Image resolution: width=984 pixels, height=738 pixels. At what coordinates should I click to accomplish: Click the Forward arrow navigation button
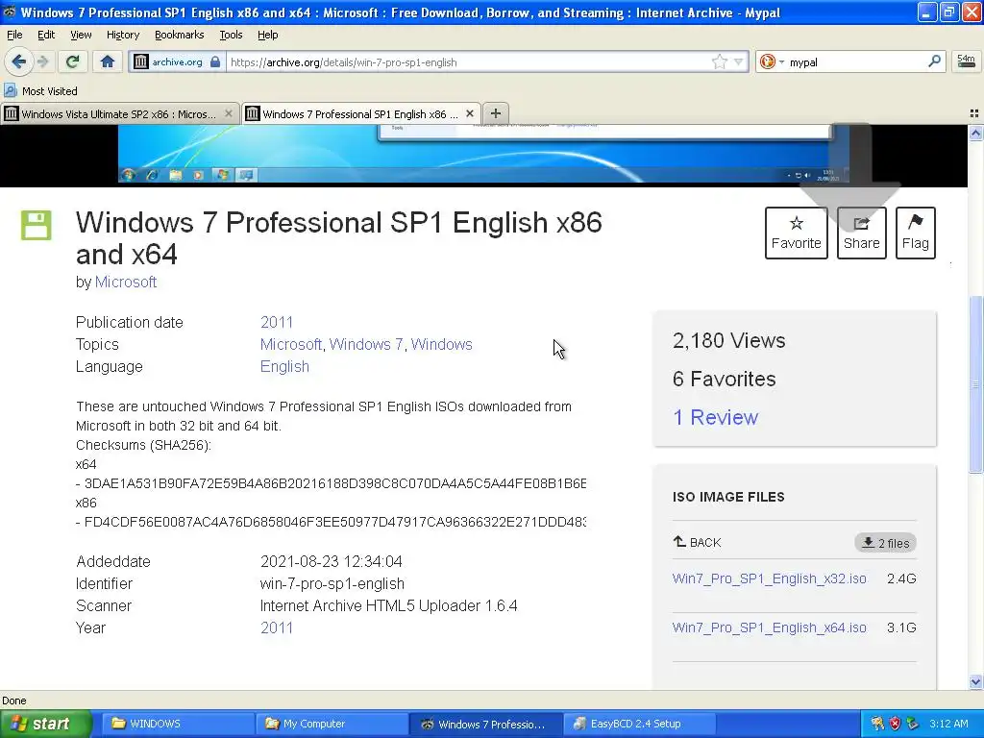[42, 61]
